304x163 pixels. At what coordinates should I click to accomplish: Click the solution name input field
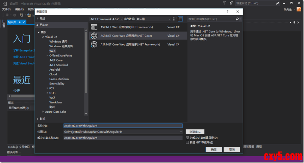click(x=123, y=138)
